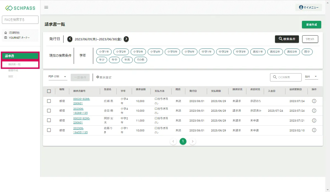The image size is (330, 192).
Task: Click the last-updated date 2023/02/10
Action: [x=297, y=131]
